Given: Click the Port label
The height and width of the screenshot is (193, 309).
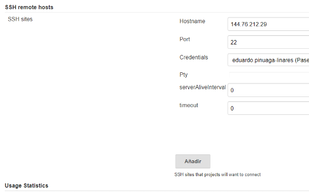Looking at the screenshot, I should [x=184, y=39].
